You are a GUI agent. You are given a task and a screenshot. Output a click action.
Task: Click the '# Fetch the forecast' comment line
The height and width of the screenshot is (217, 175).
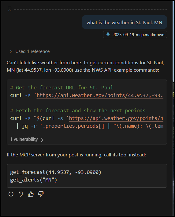[x=78, y=110]
